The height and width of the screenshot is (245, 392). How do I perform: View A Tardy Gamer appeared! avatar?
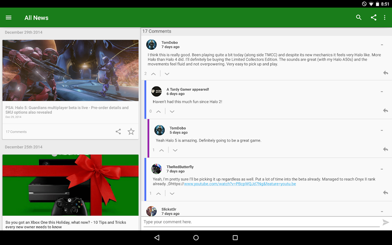[157, 91]
